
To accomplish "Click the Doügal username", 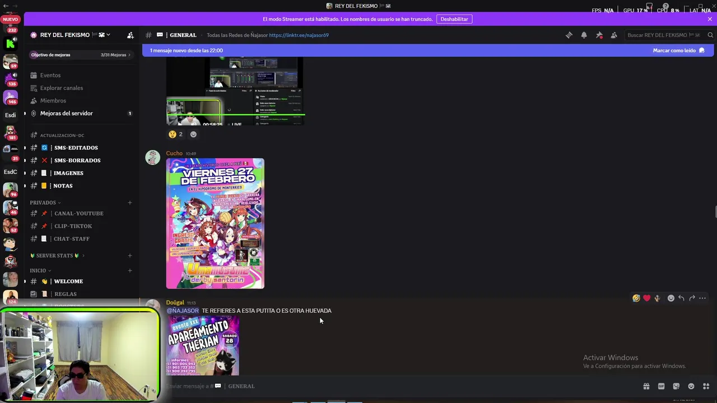I will point(175,303).
